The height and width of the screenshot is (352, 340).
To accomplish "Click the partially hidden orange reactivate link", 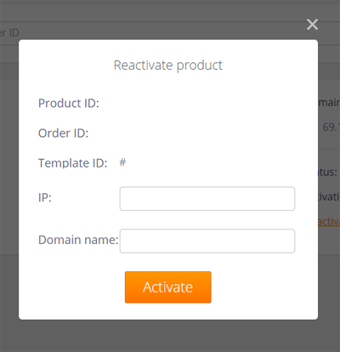I will [329, 221].
